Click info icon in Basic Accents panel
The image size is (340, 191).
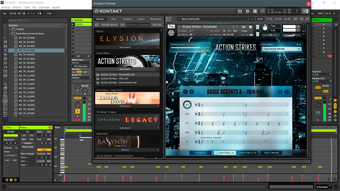tap(286, 92)
